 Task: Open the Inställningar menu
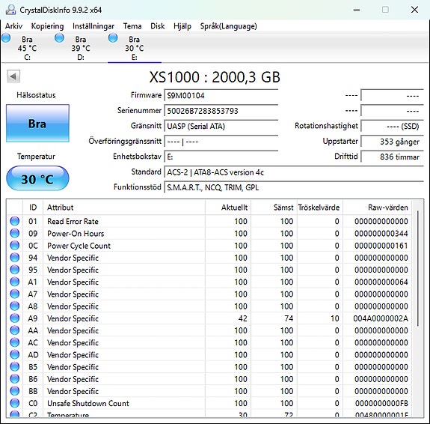[x=93, y=26]
